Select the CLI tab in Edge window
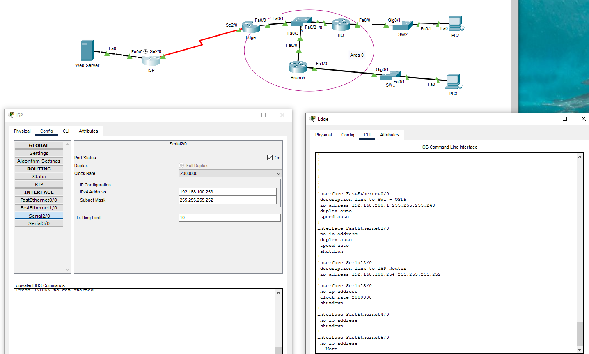 click(x=367, y=135)
